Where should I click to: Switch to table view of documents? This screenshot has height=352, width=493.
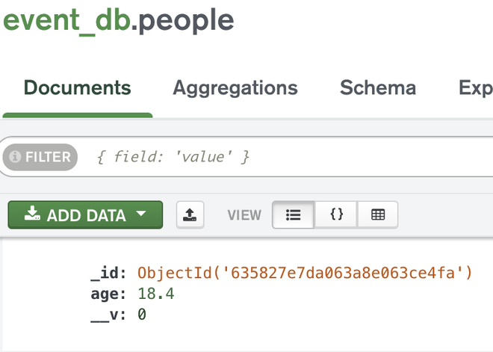tap(378, 215)
